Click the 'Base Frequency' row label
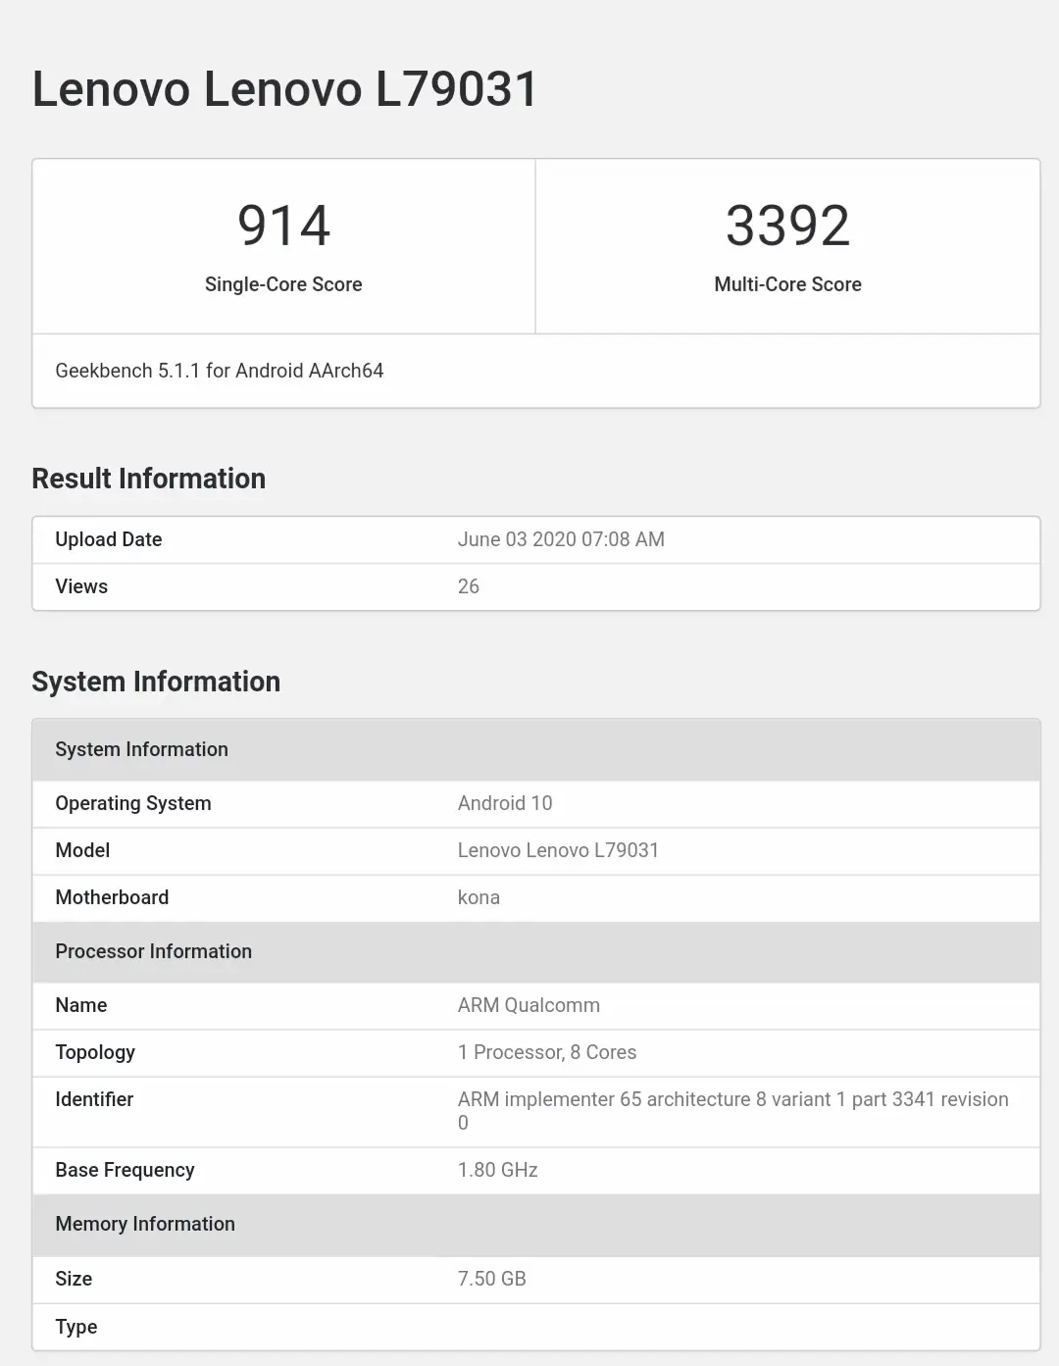The height and width of the screenshot is (1366, 1059). point(125,1170)
